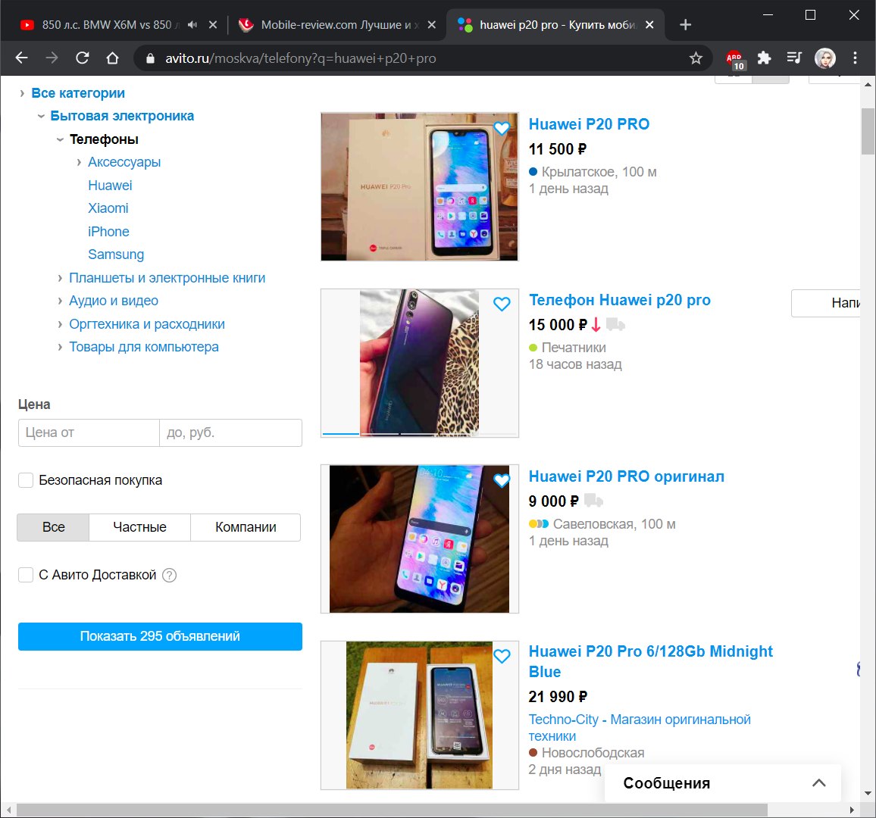Open the hand-held phone photo of 9 000 listing
876x818 pixels.
tap(420, 539)
